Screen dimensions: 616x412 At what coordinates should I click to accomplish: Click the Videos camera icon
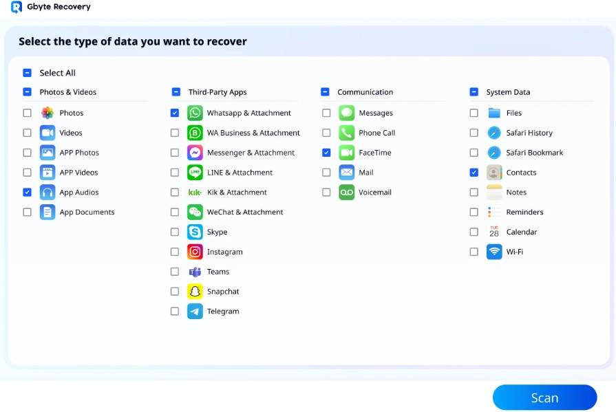47,133
